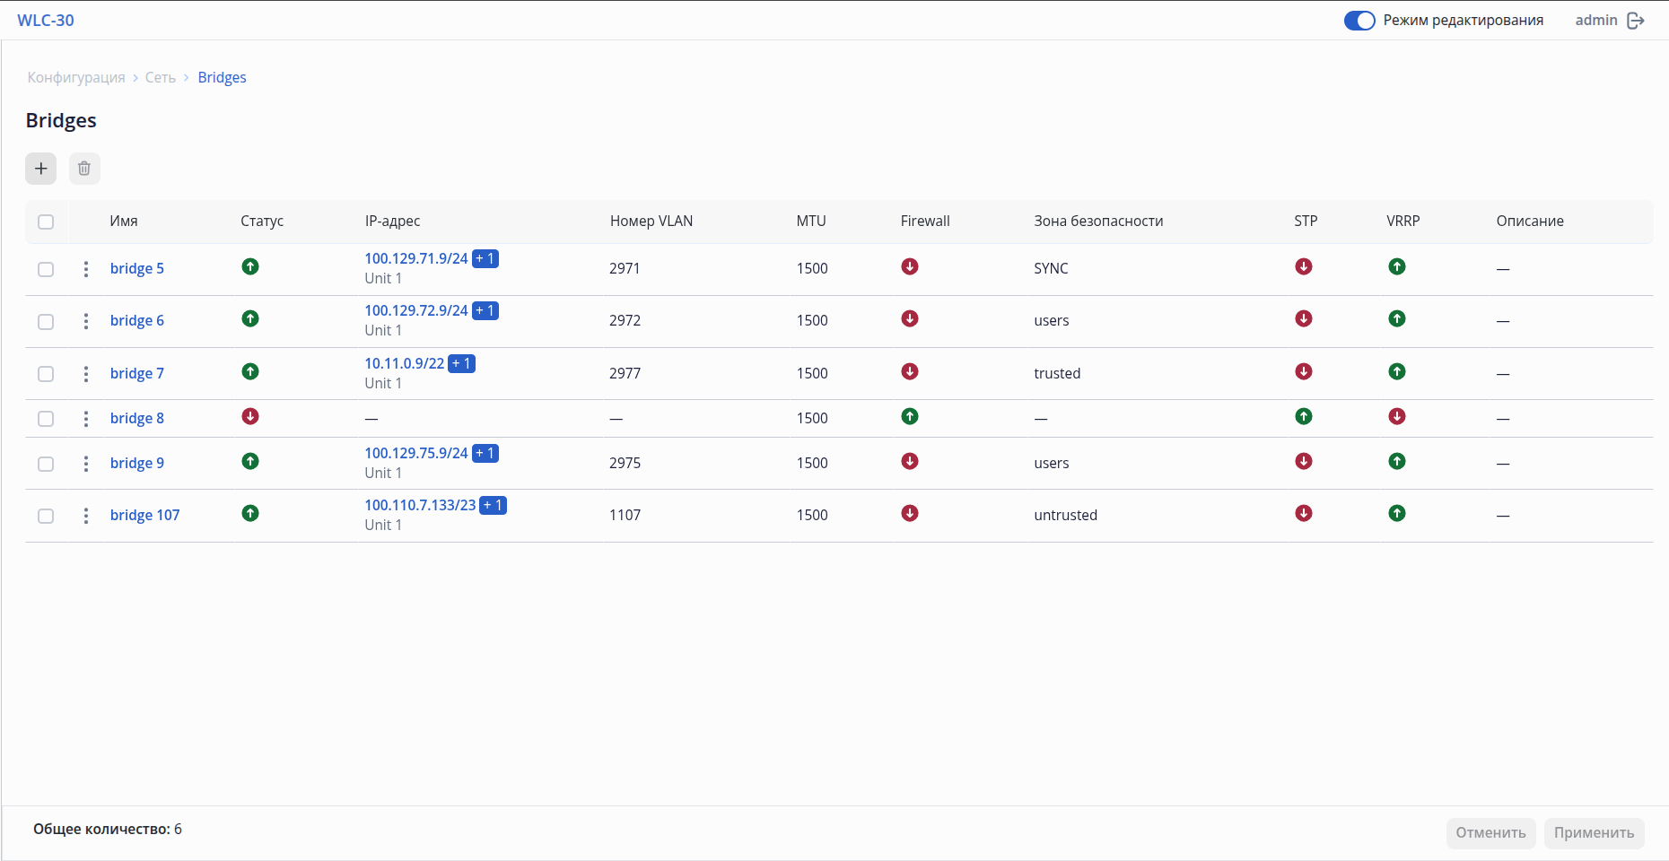Open the bridge 6 link

pyautogui.click(x=137, y=321)
